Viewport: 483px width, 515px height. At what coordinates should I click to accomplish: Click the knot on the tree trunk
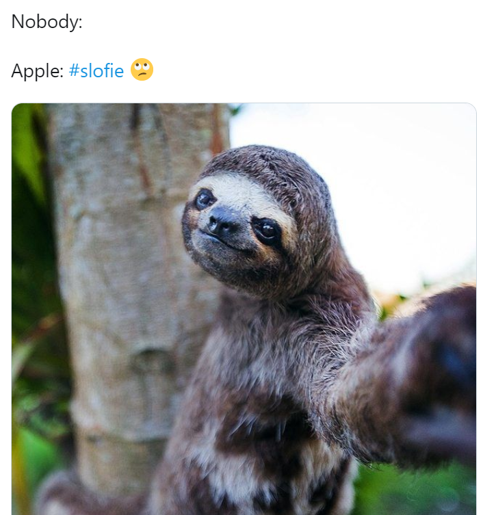144,358
